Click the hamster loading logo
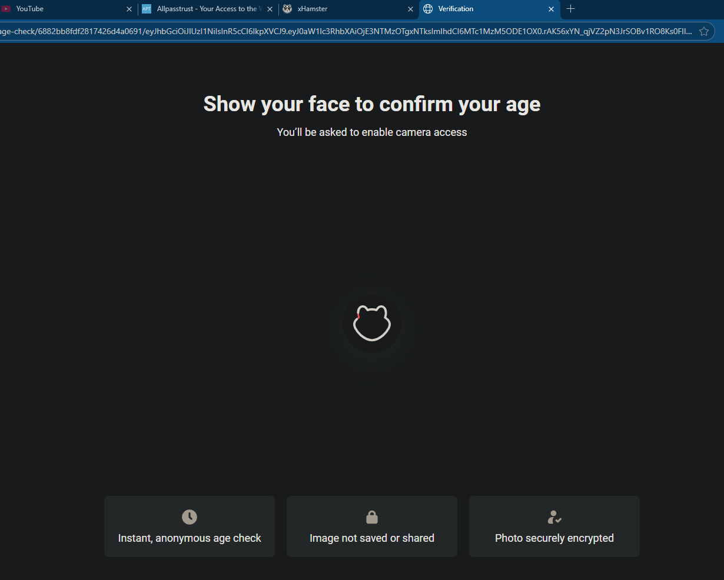The image size is (724, 580). click(372, 324)
